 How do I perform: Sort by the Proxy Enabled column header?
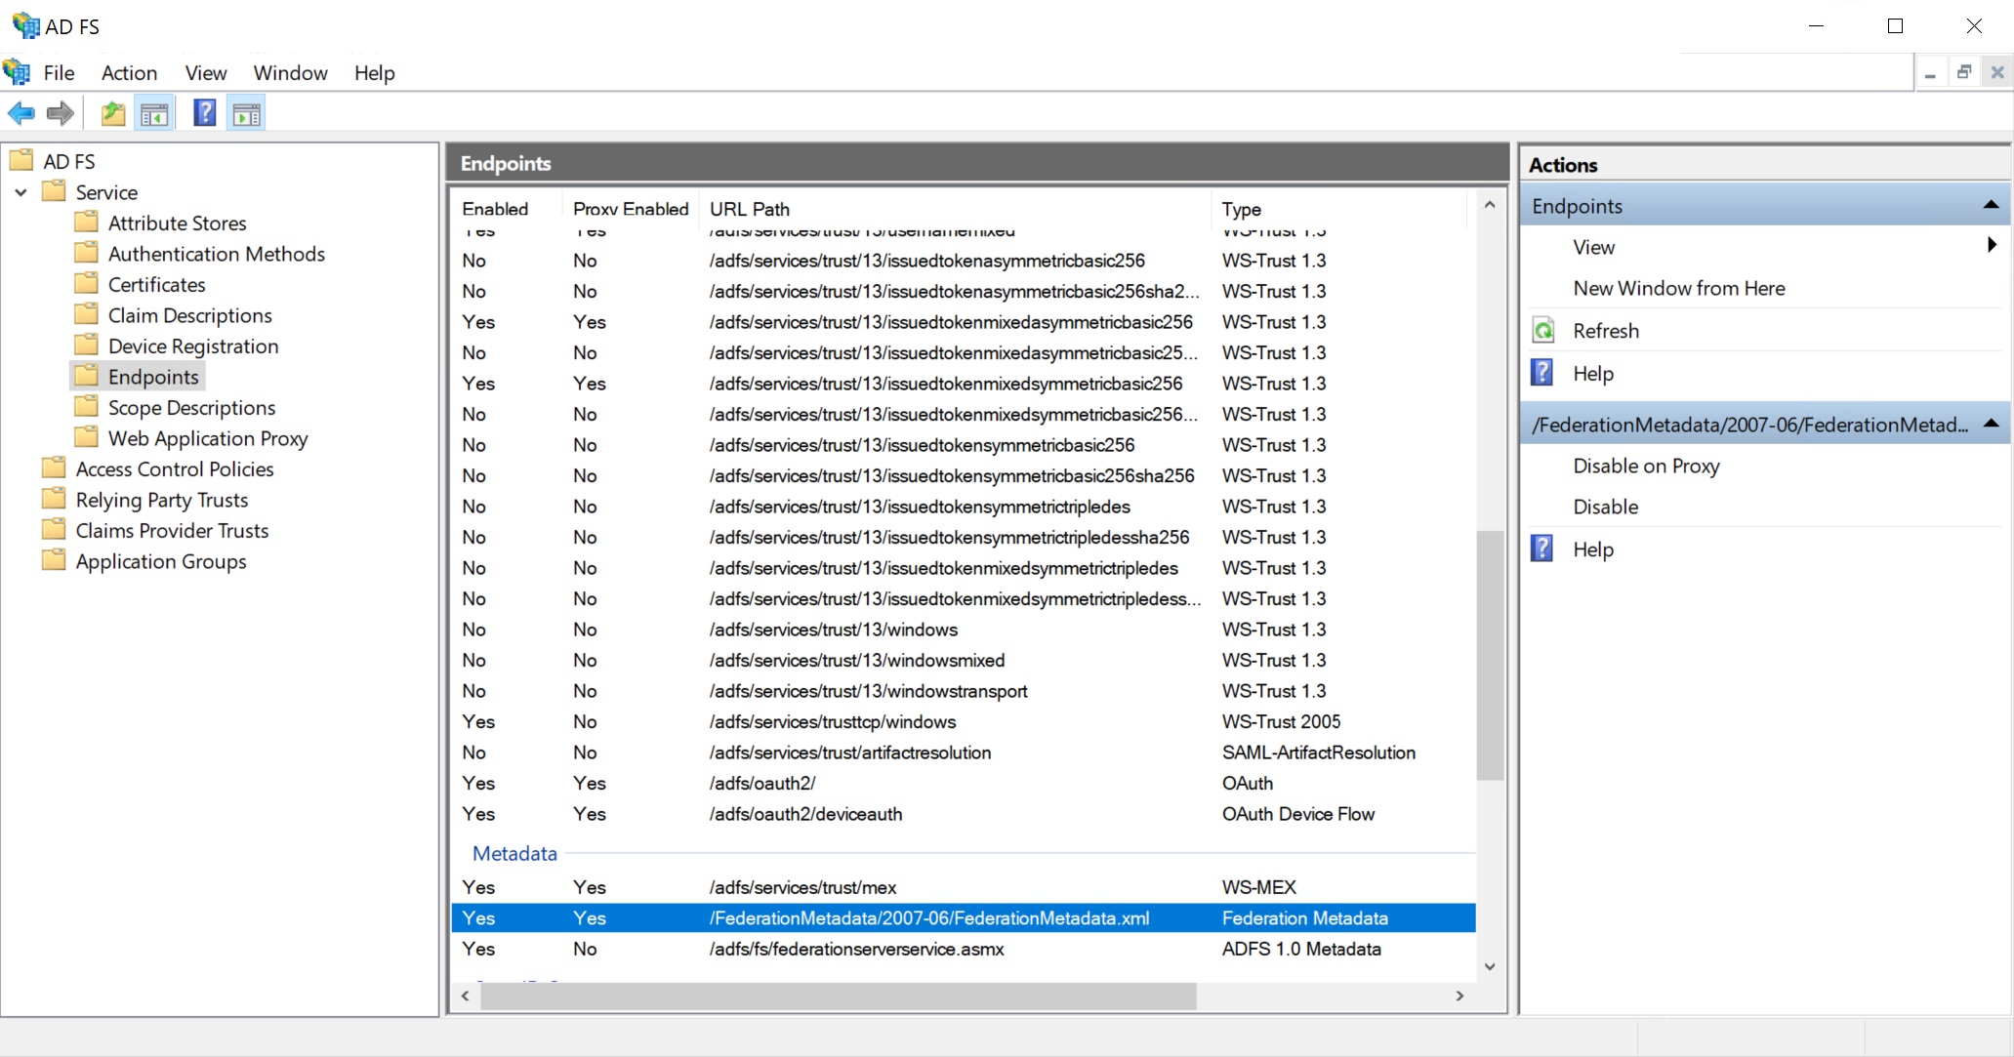point(631,209)
